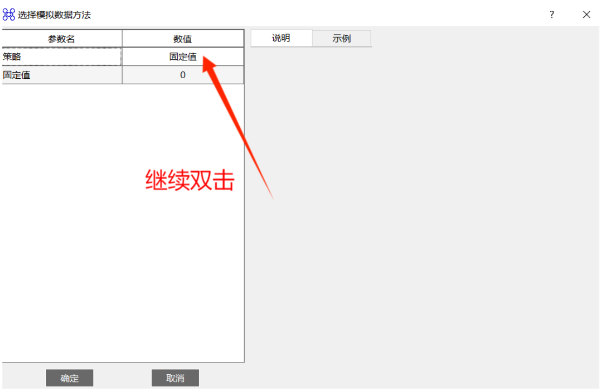Select the 策略 parameter name cell

click(x=62, y=57)
